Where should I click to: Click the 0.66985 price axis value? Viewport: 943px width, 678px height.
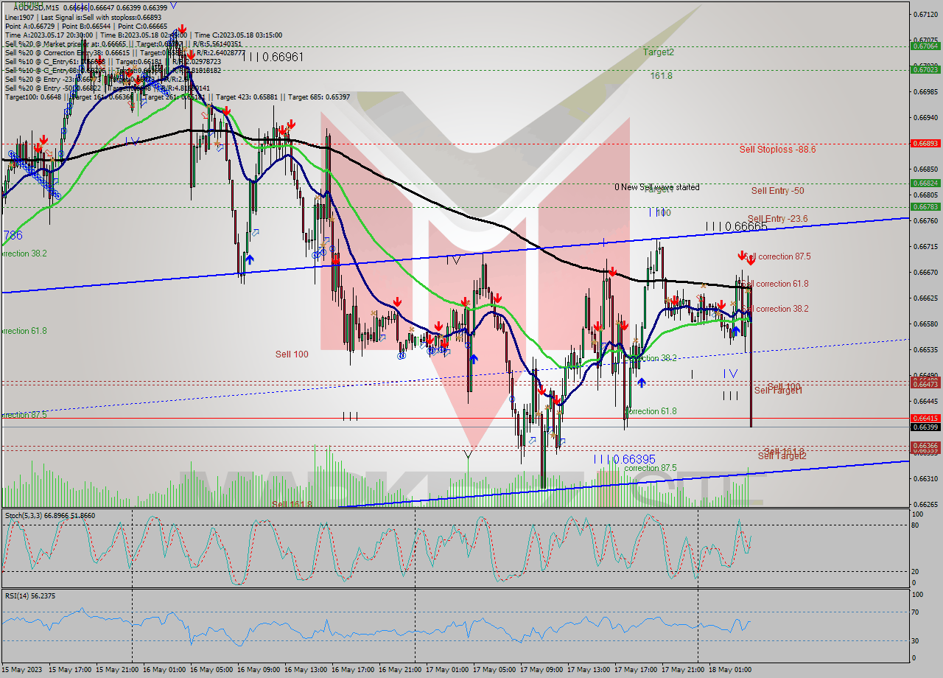pyautogui.click(x=925, y=92)
